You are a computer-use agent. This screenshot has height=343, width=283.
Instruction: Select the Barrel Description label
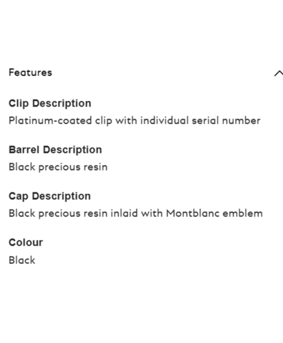click(55, 150)
